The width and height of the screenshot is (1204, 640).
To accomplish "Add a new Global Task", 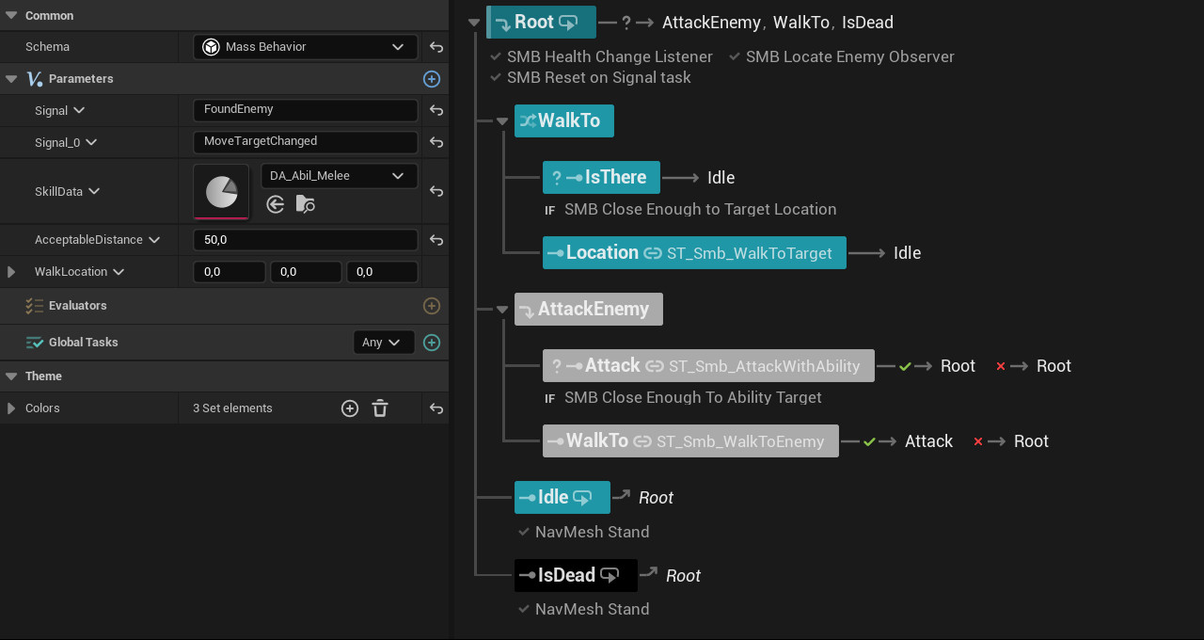I will pyautogui.click(x=432, y=343).
